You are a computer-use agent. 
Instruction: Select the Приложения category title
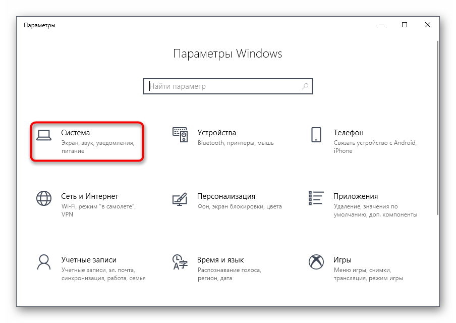(x=356, y=196)
